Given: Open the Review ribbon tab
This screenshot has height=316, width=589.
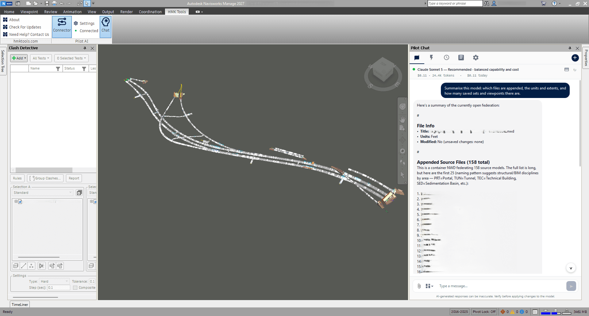Looking at the screenshot, I should [51, 12].
